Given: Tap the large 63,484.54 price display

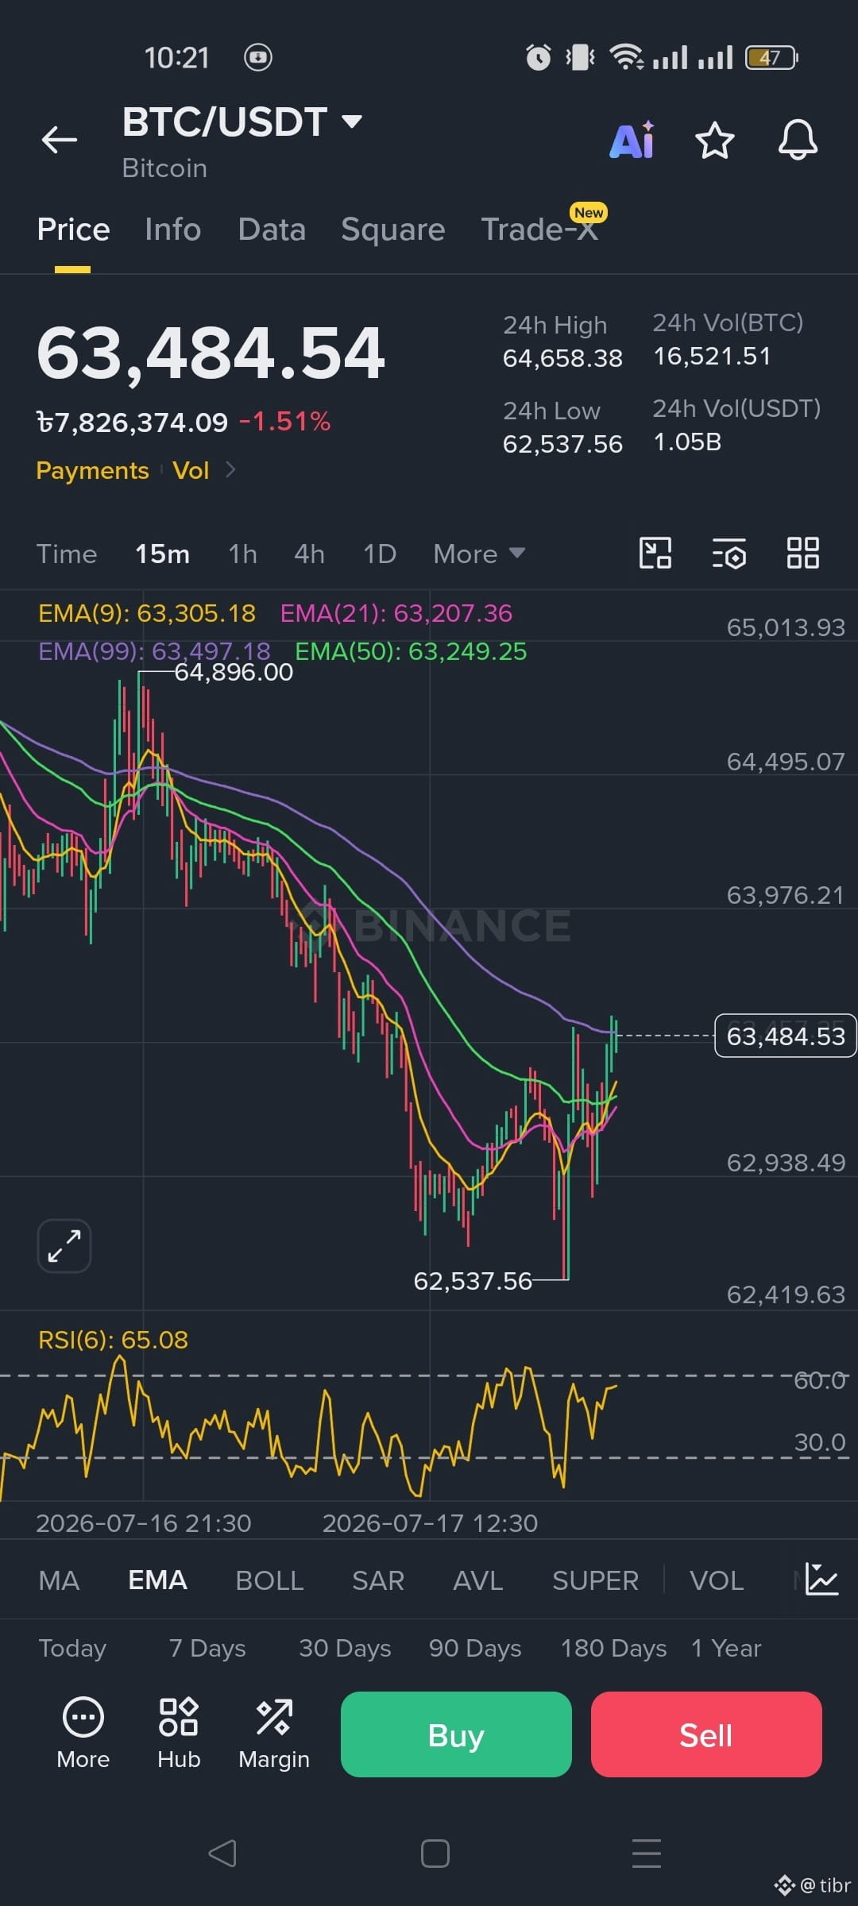Looking at the screenshot, I should click(x=211, y=353).
